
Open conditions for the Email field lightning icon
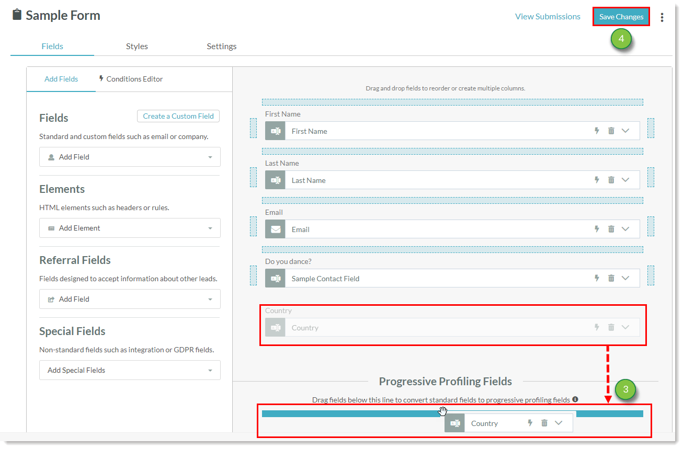[597, 228]
